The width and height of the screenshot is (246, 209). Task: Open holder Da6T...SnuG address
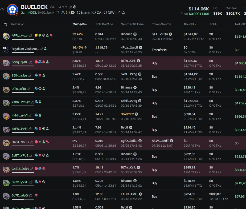[x=20, y=142]
